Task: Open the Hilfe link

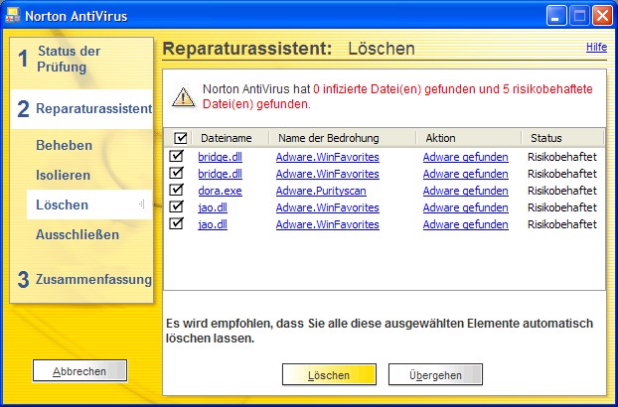Action: 596,47
